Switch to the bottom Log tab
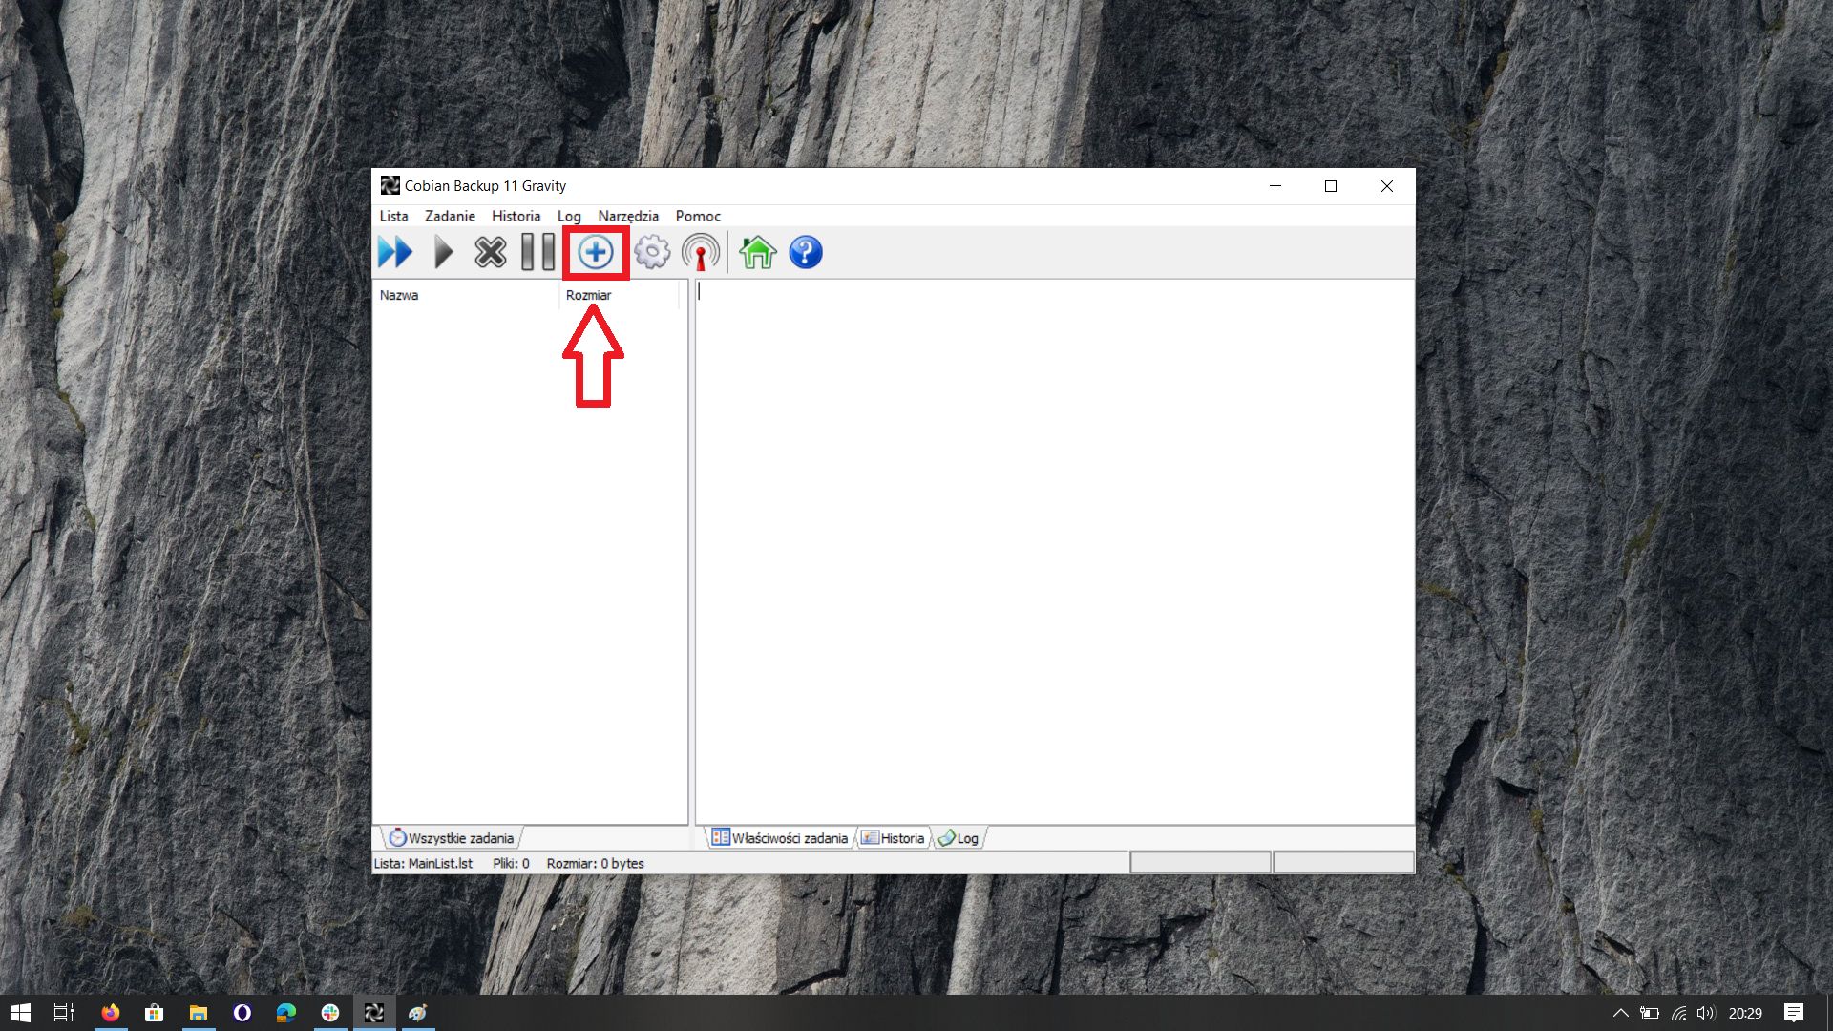The width and height of the screenshot is (1833, 1031). (x=959, y=838)
